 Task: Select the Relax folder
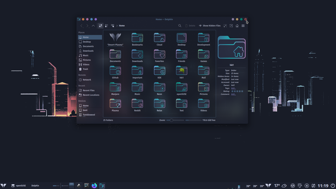tap(159, 105)
